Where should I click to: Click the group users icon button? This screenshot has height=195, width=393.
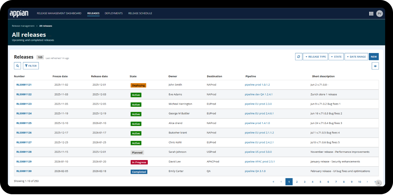click(x=375, y=66)
